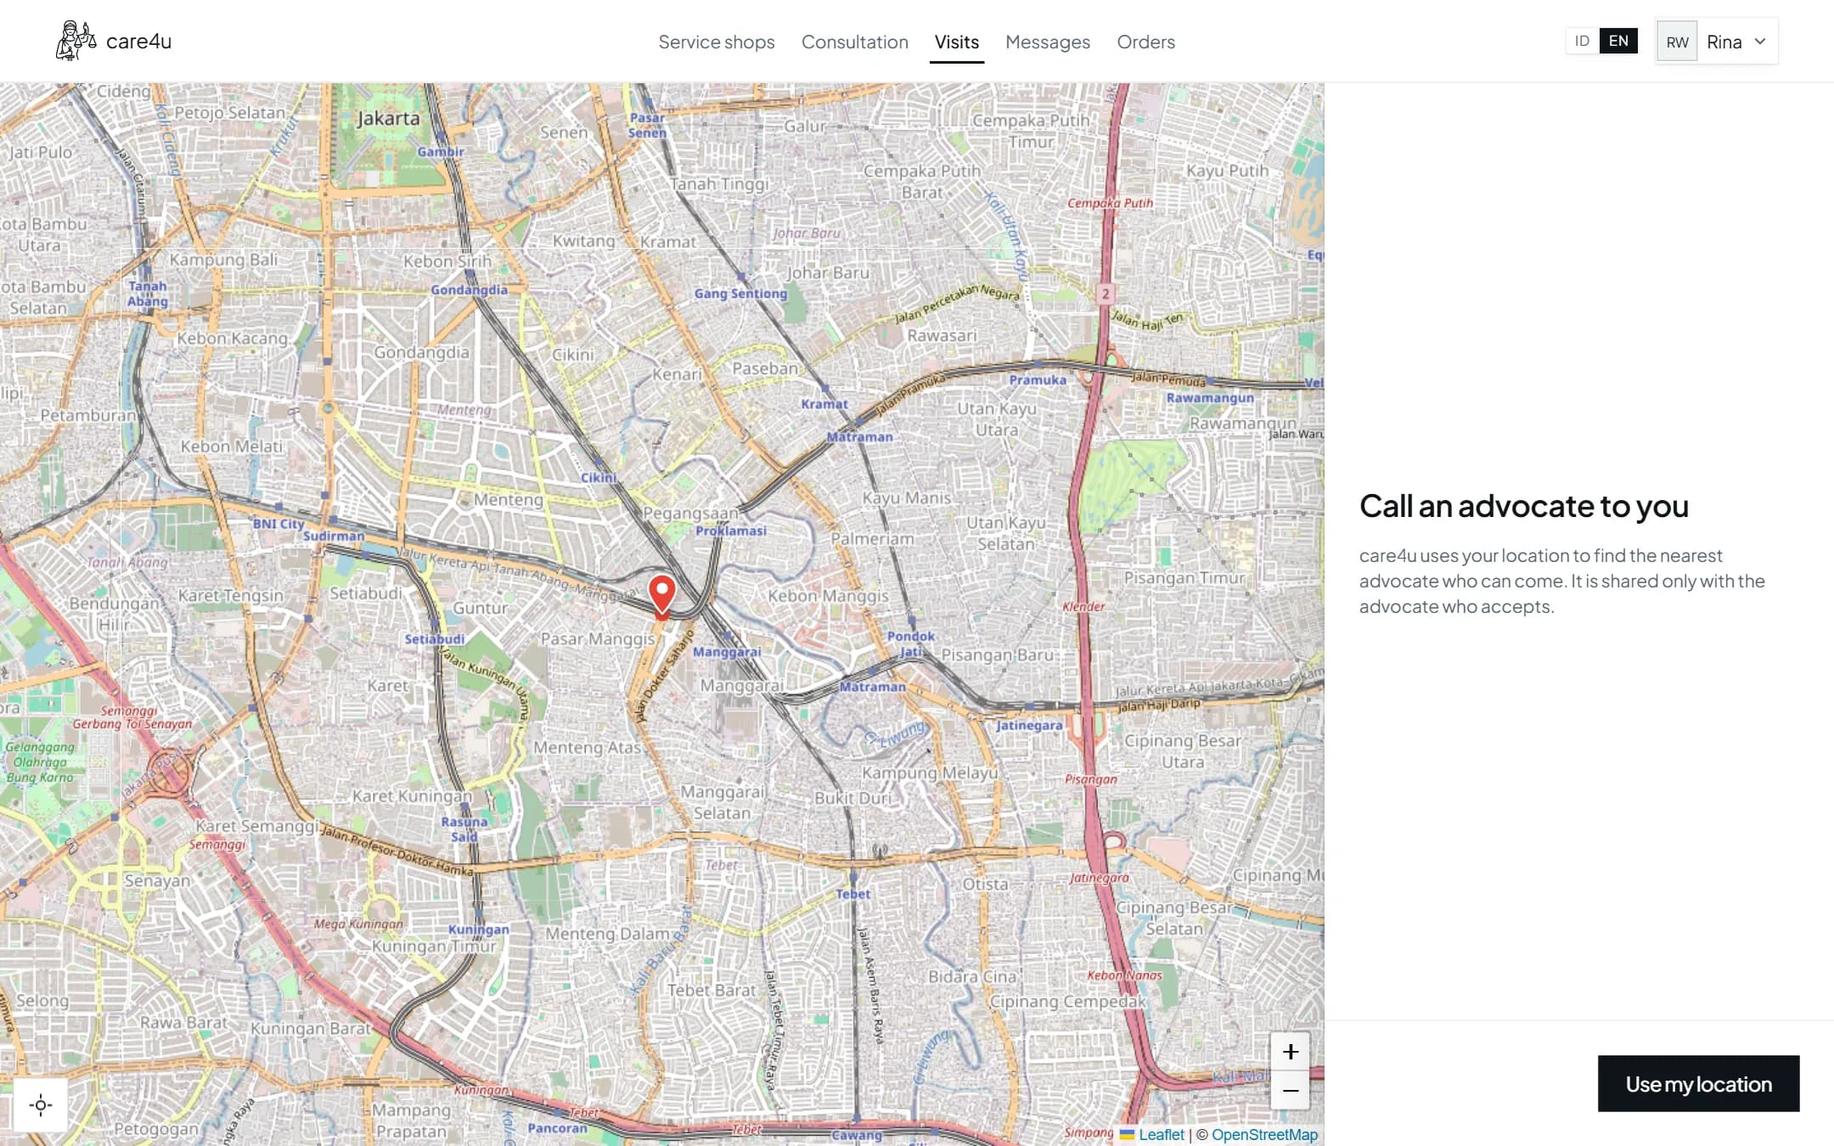This screenshot has height=1146, width=1834.
Task: Navigate to the Orders tab
Action: coord(1145,42)
